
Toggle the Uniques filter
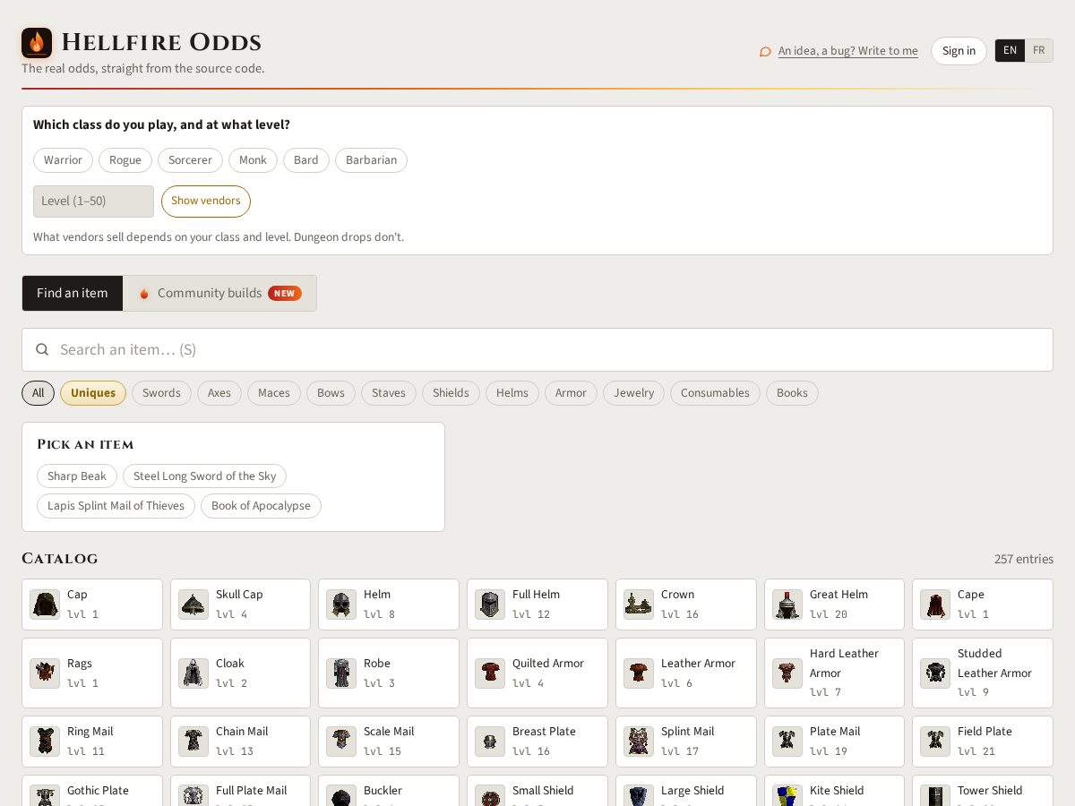pos(93,393)
